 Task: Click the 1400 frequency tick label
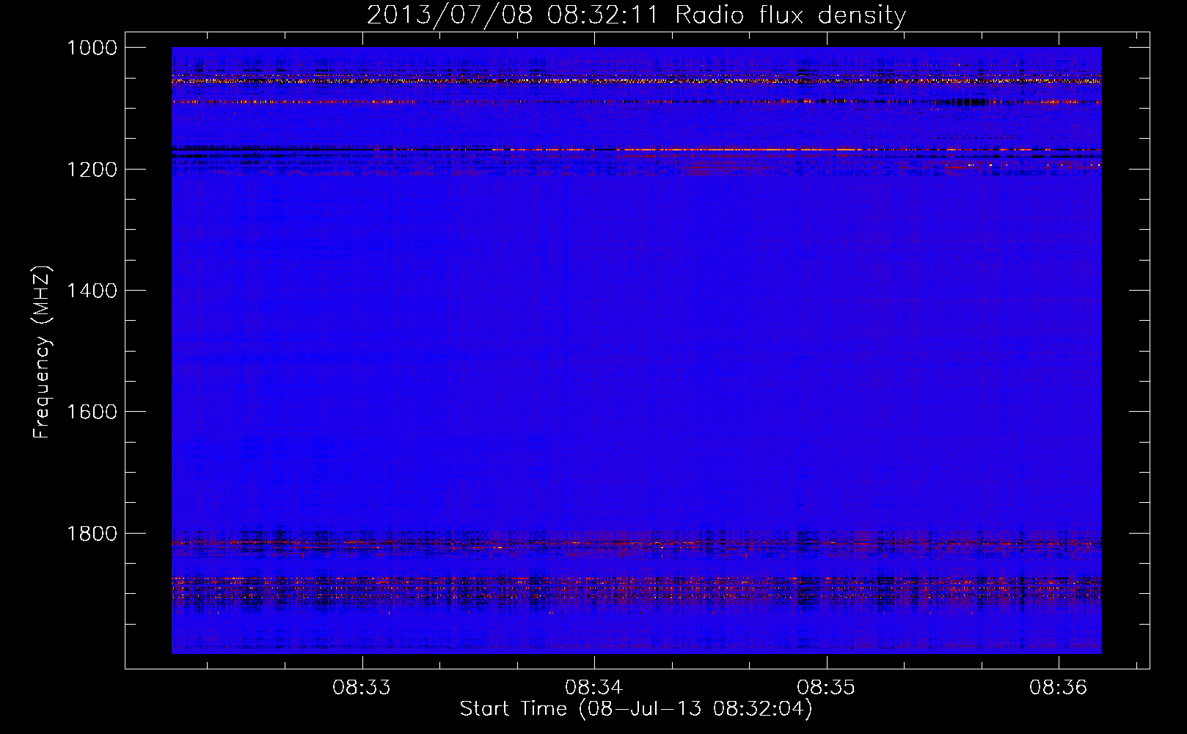point(92,291)
